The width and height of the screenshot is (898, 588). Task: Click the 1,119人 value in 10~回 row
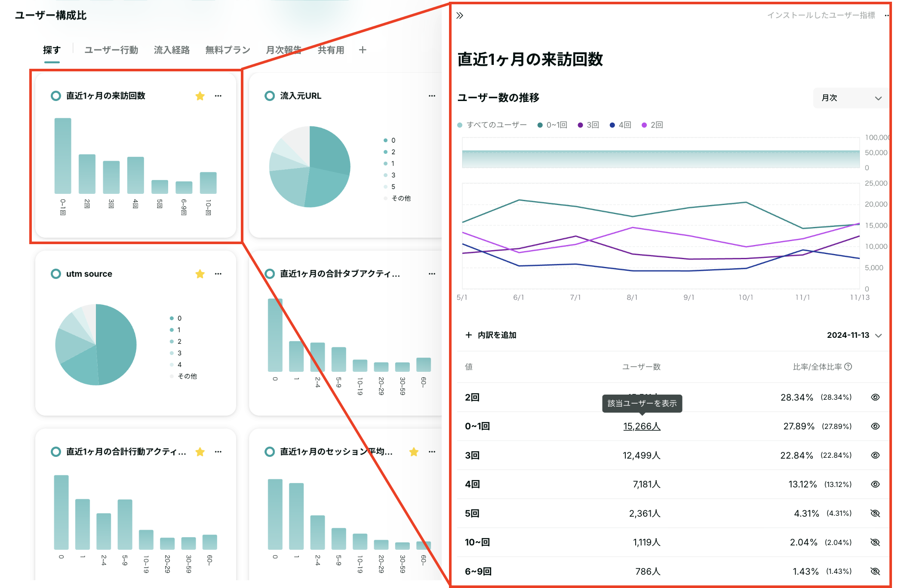(x=646, y=542)
